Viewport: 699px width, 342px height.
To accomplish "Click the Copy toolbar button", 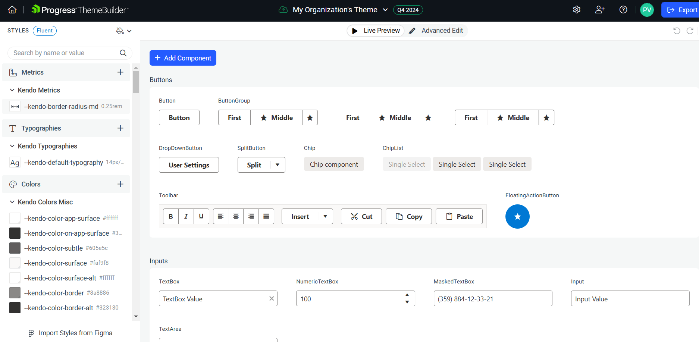I will 409,216.
